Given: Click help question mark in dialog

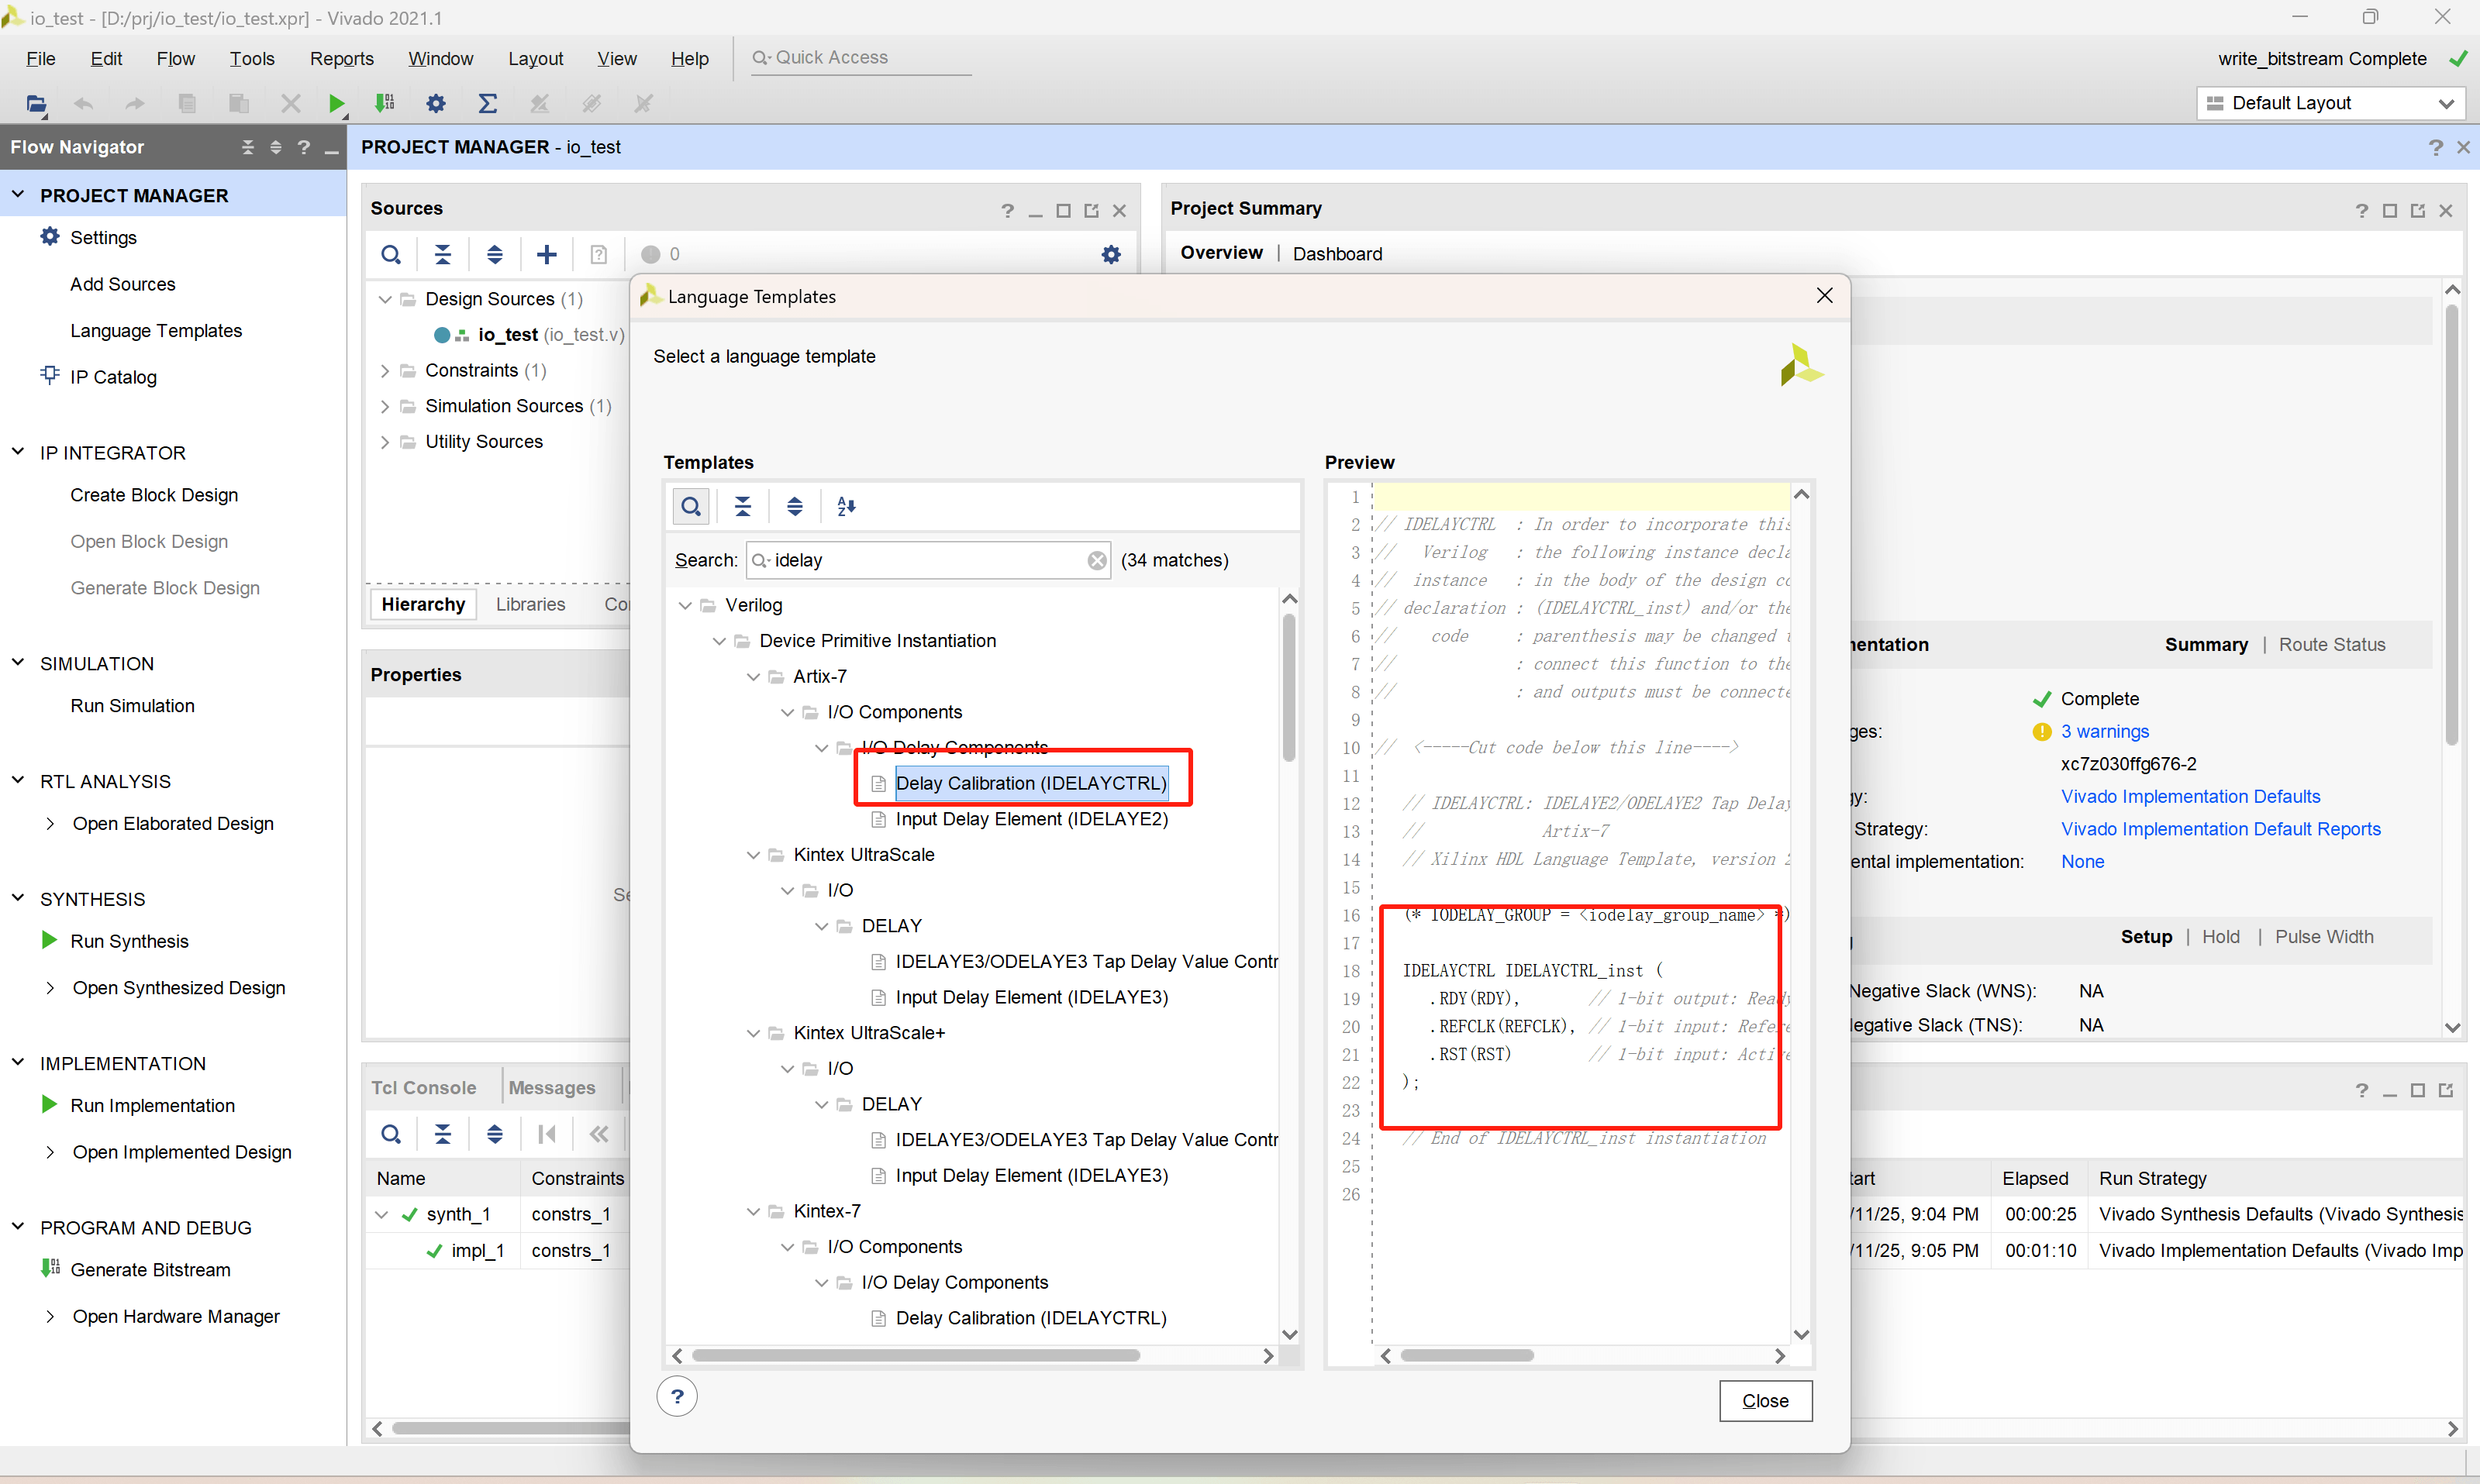Looking at the screenshot, I should pyautogui.click(x=678, y=1396).
